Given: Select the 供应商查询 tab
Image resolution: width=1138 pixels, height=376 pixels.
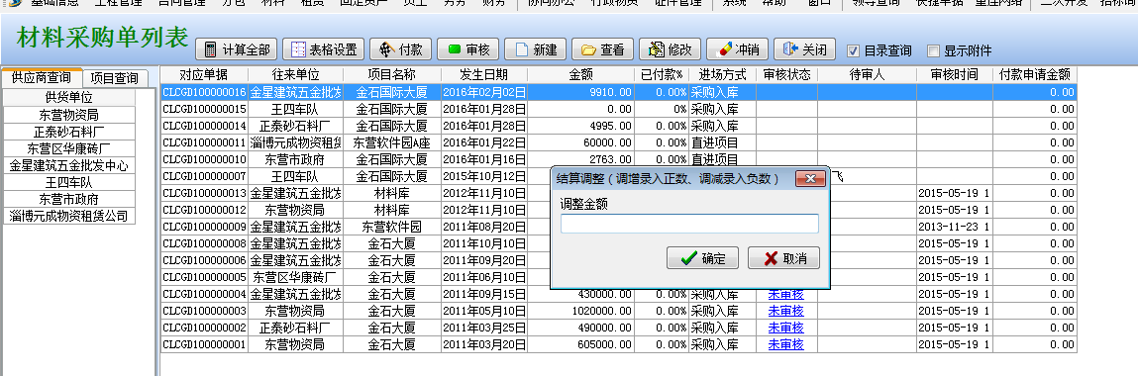Looking at the screenshot, I should coord(42,77).
